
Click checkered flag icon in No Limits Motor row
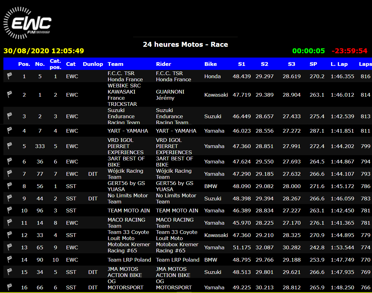tap(10, 198)
